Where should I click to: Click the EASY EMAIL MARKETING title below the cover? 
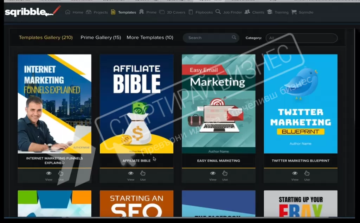219,160
